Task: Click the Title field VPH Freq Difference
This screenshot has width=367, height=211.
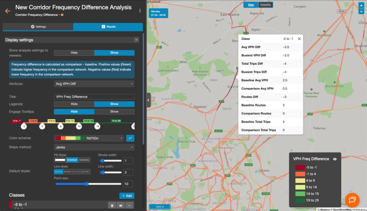Action: click(x=94, y=97)
